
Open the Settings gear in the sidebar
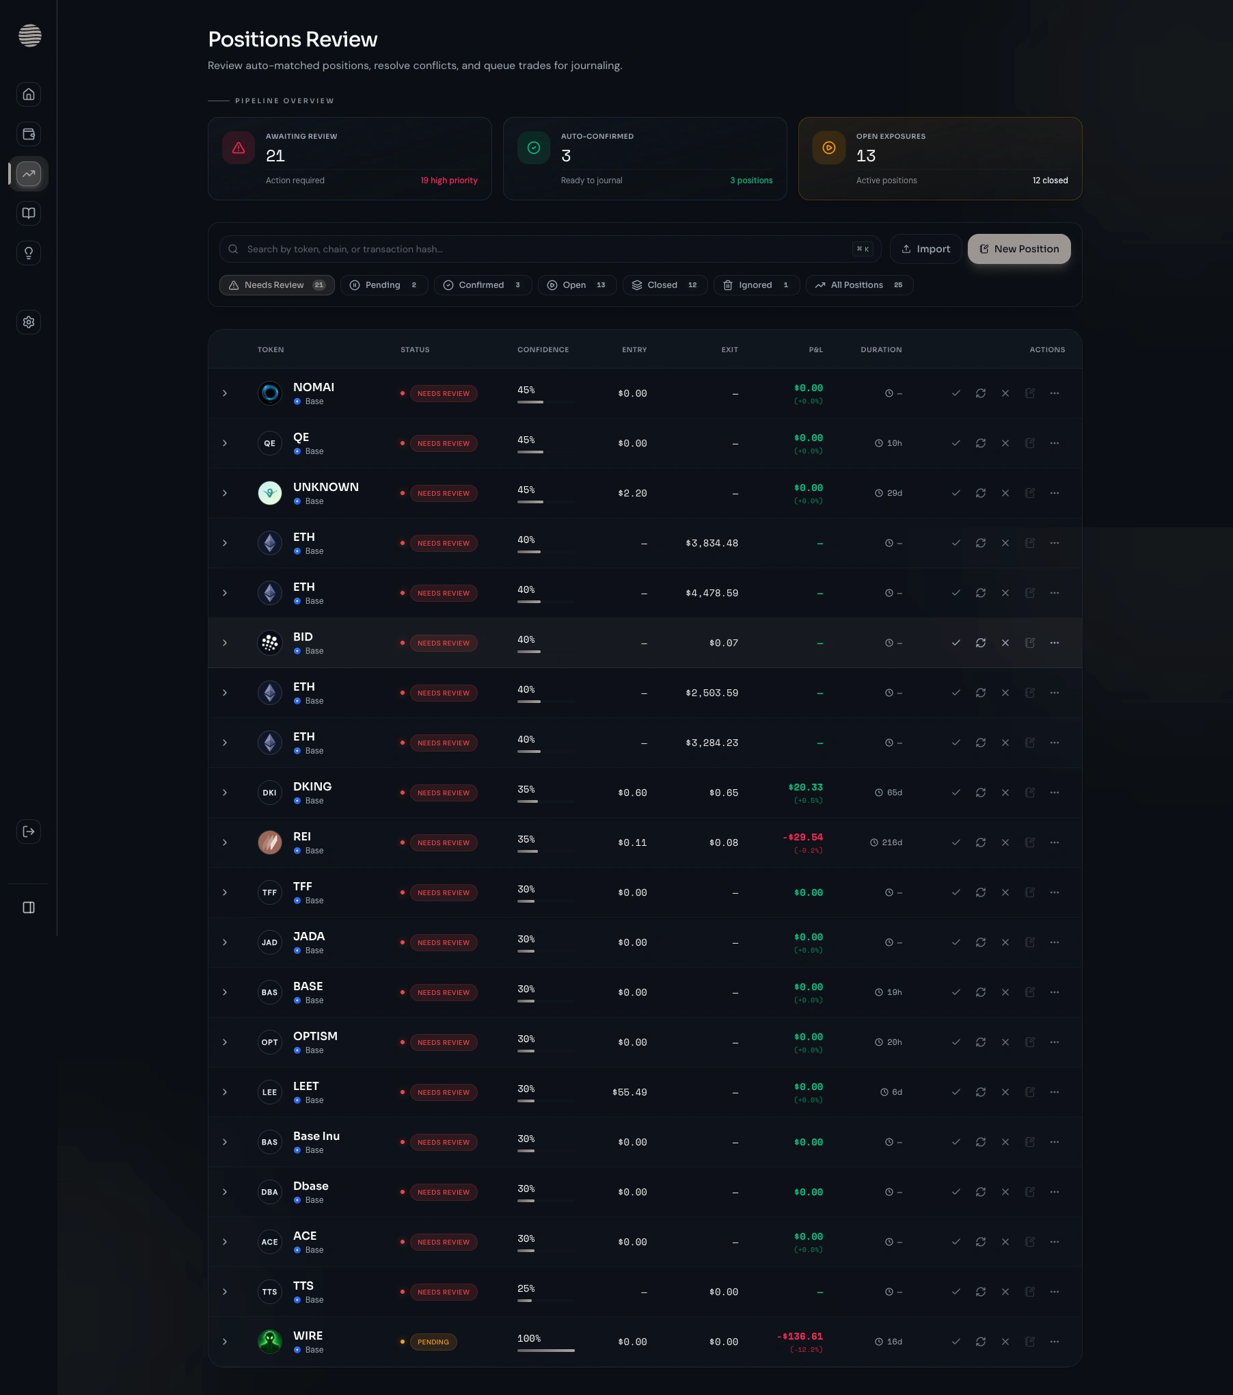[x=29, y=322]
